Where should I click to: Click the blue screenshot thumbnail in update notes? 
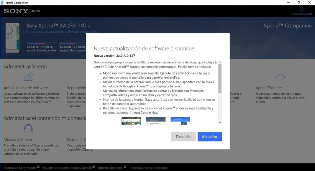pyautogui.click(x=180, y=121)
